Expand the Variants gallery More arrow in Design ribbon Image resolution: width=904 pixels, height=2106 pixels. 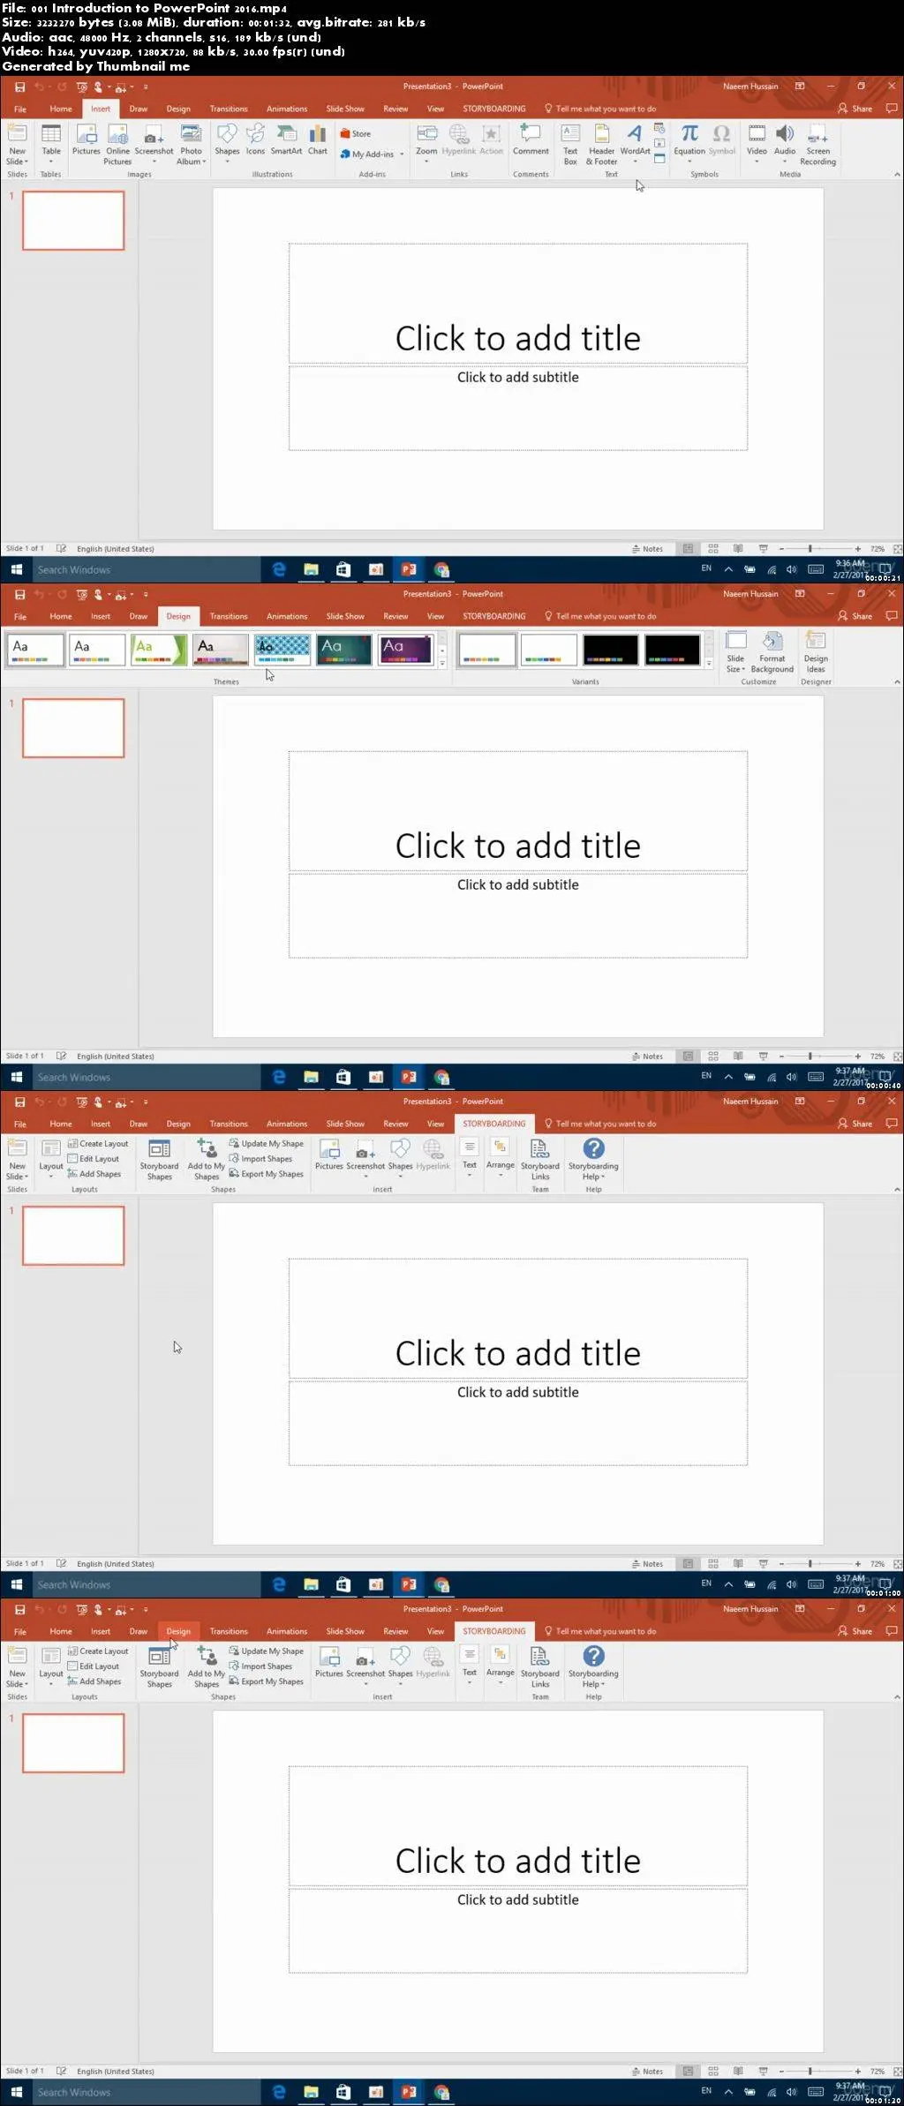[x=708, y=664]
